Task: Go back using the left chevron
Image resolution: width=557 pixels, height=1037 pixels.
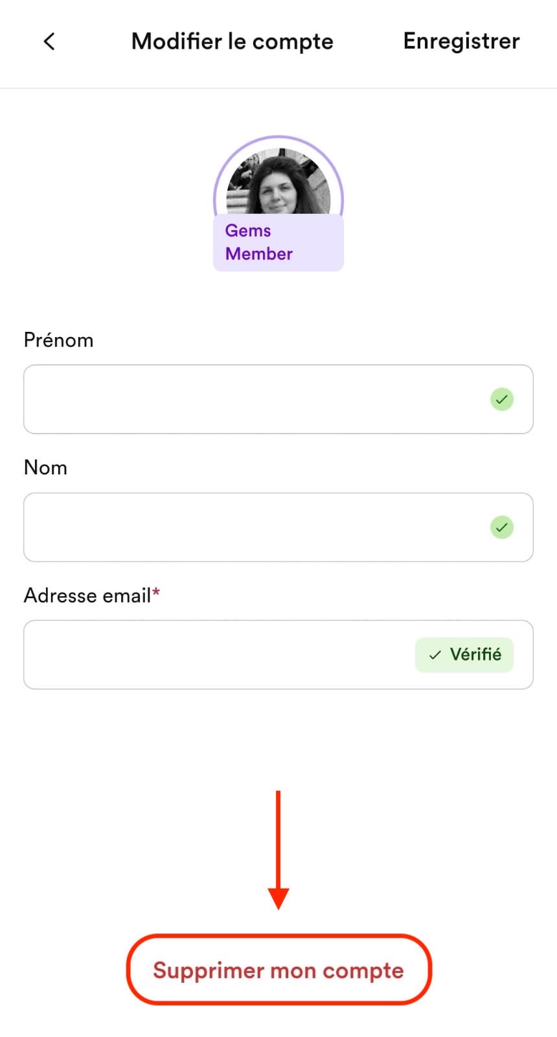Action: 49,41
